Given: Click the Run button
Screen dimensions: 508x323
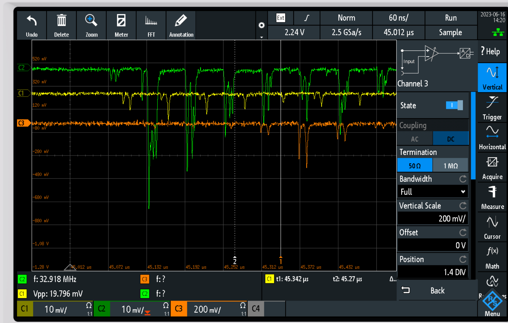Looking at the screenshot, I should click(x=451, y=18).
